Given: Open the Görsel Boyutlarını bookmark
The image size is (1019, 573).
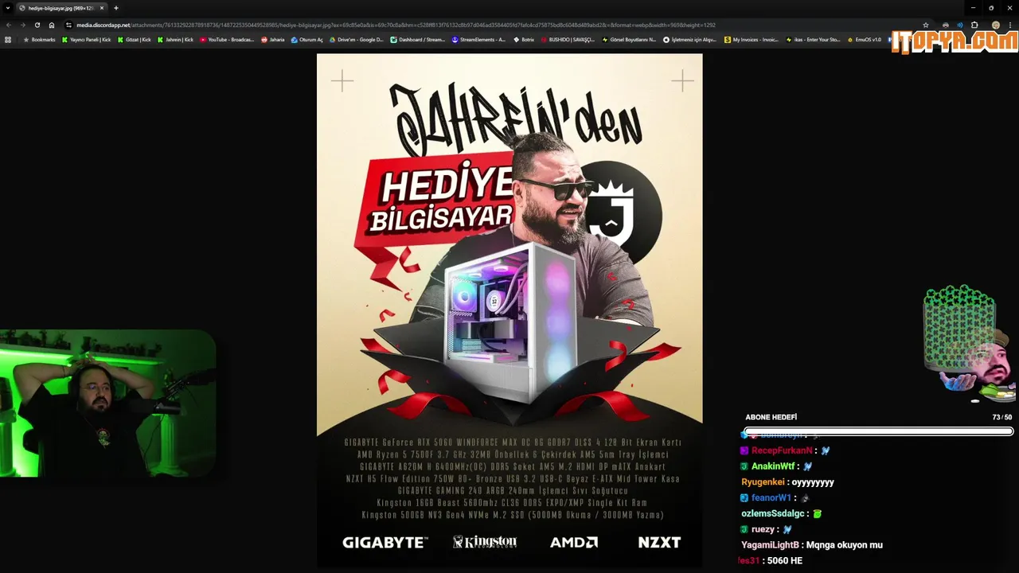Looking at the screenshot, I should pyautogui.click(x=629, y=39).
